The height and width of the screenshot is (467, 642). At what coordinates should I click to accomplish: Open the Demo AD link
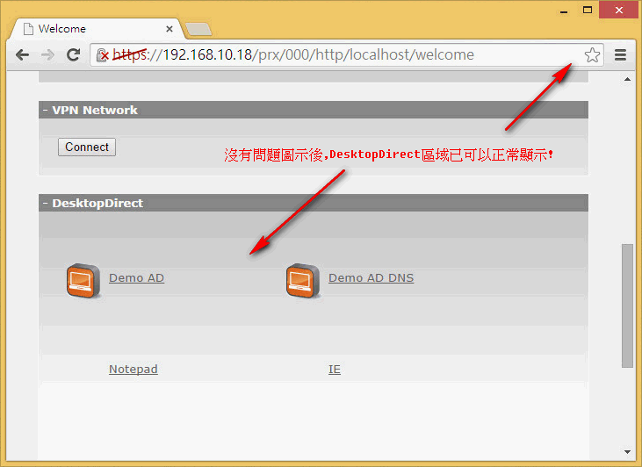136,278
